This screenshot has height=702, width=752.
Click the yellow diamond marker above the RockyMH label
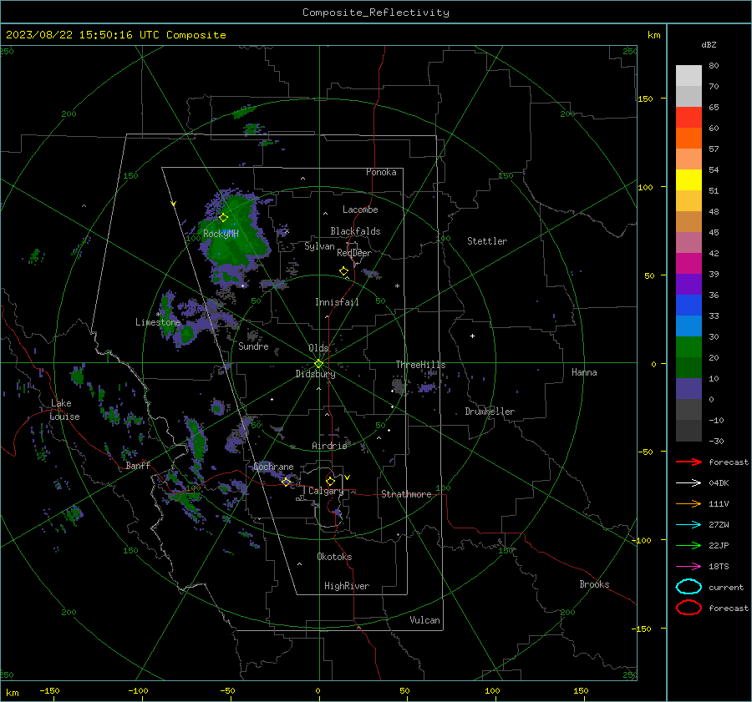coord(223,218)
